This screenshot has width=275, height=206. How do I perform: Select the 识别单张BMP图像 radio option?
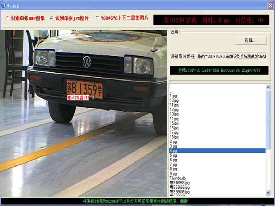pos(7,18)
